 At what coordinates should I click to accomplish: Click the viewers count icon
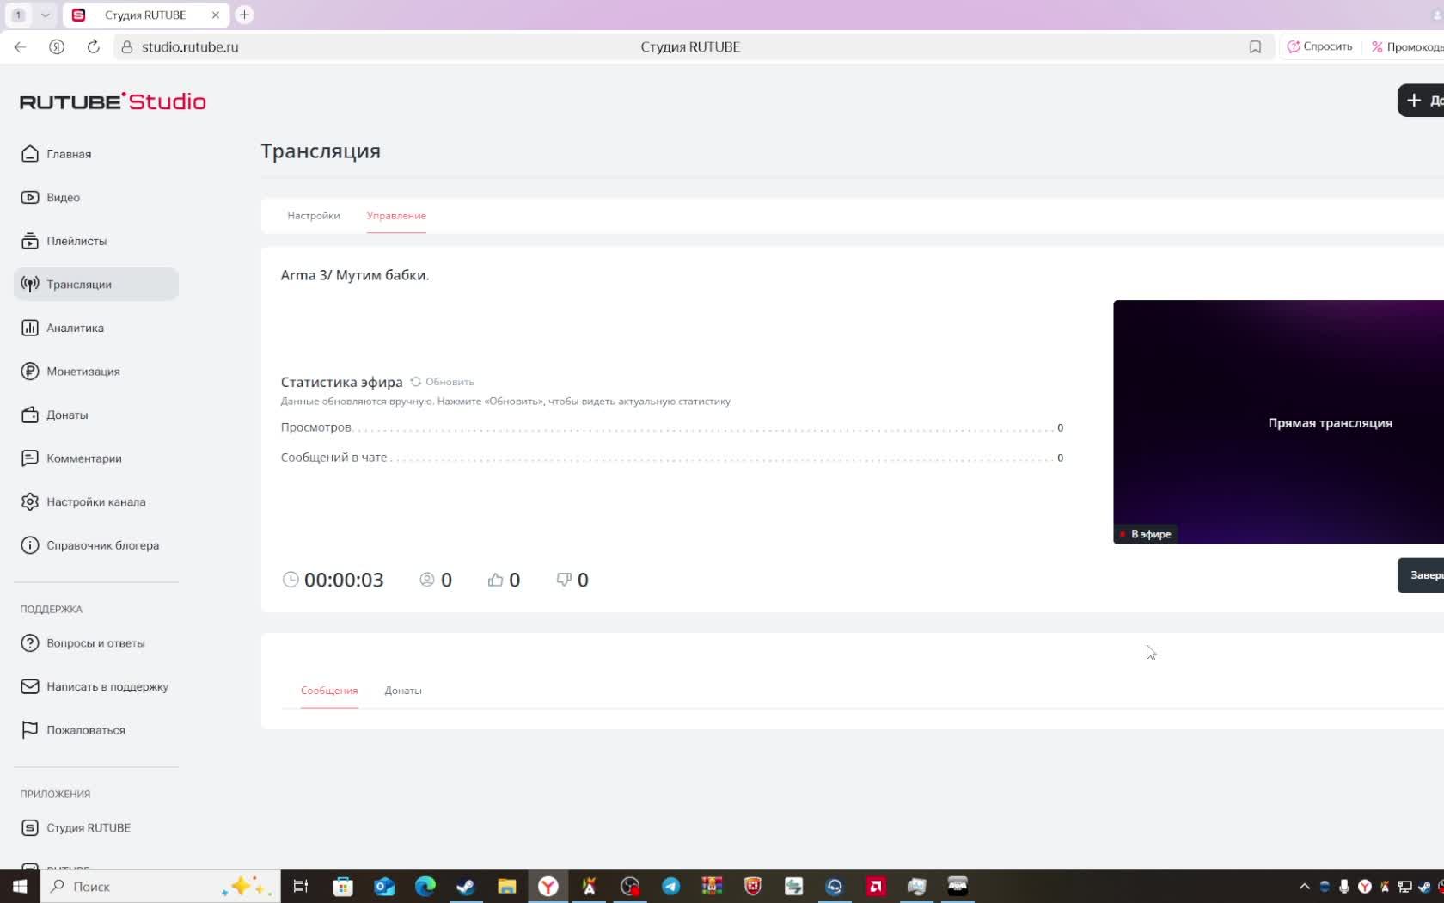[x=426, y=580]
